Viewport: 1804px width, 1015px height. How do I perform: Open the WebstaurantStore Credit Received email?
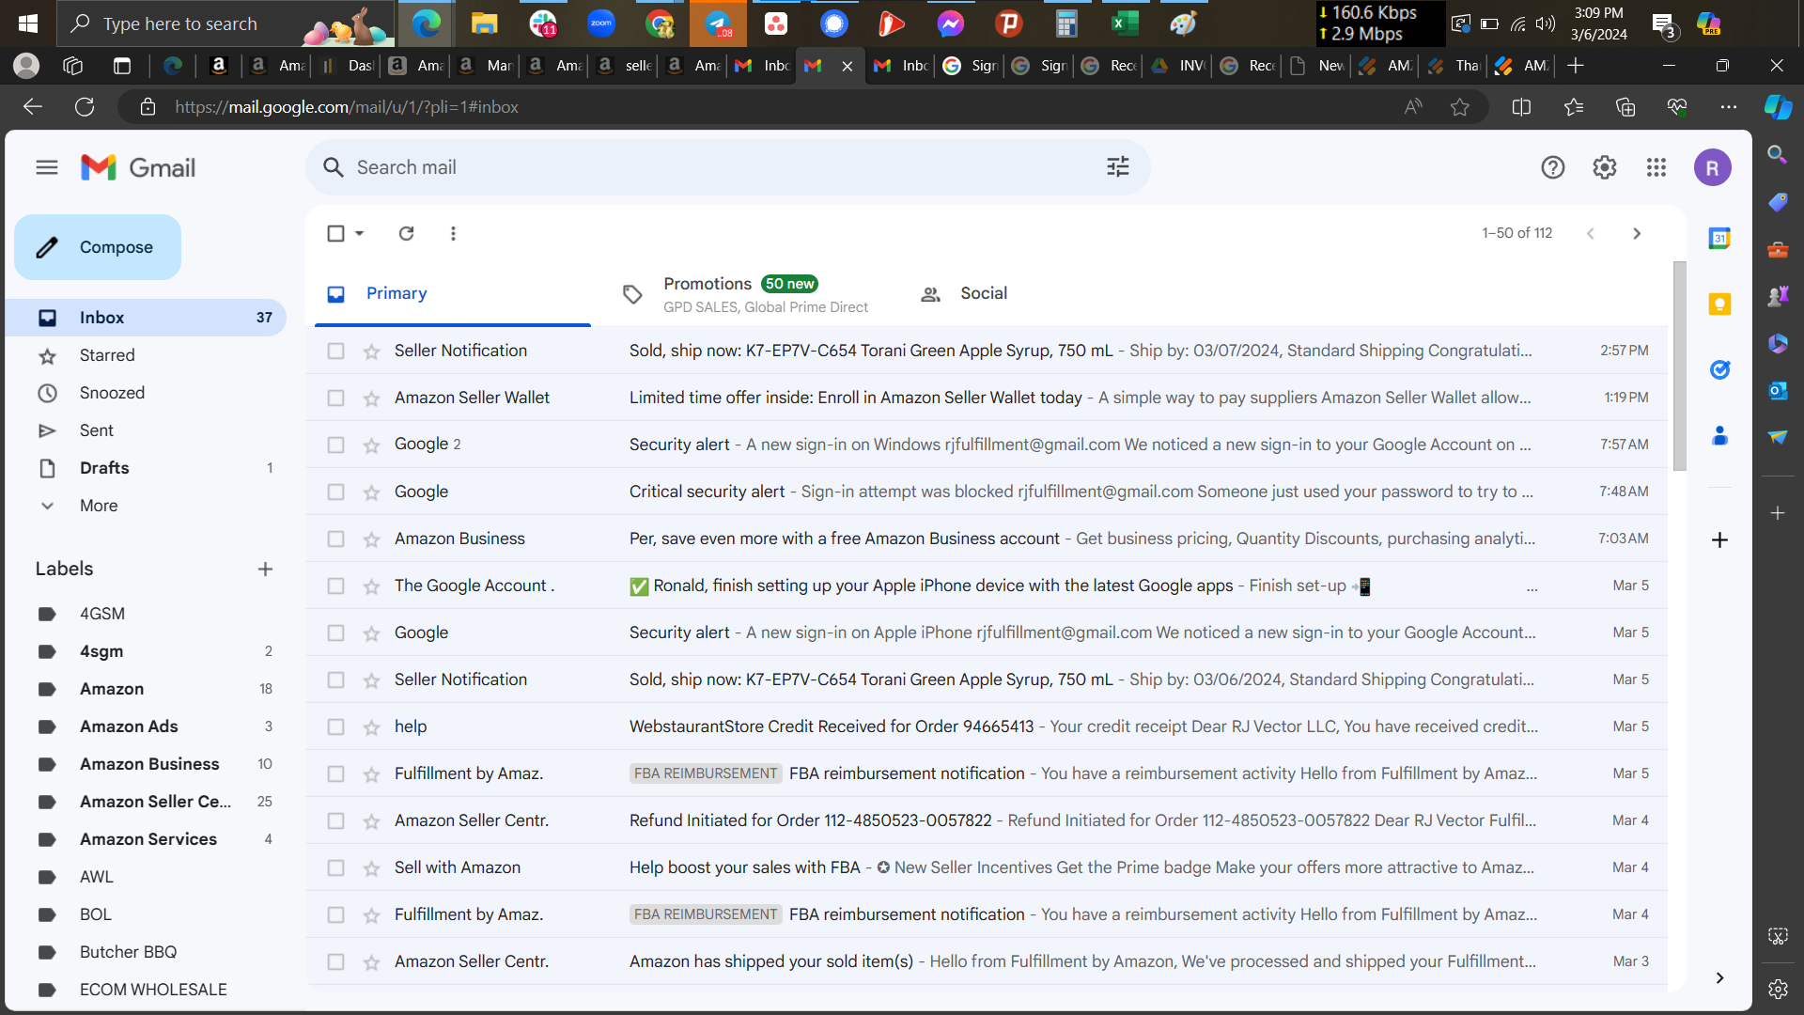point(987,726)
